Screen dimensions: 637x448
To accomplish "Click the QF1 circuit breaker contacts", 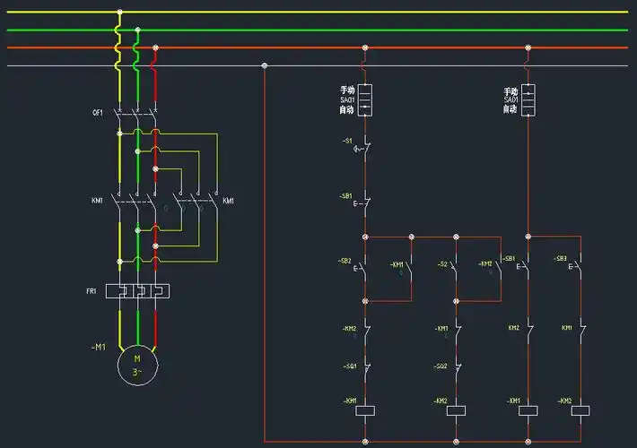I will click(x=136, y=113).
